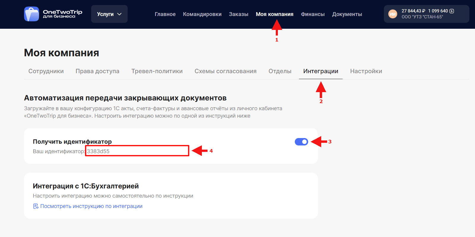The height and width of the screenshot is (237, 475).
Task: Click the document icon beside instruction link
Action: point(36,206)
